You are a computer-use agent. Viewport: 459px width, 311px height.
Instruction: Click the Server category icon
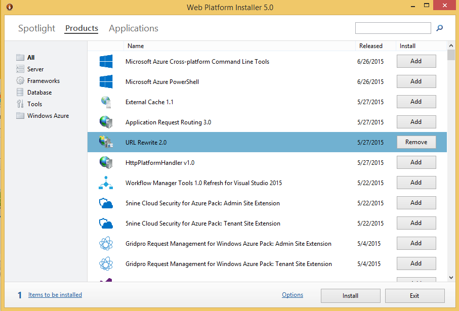20,69
